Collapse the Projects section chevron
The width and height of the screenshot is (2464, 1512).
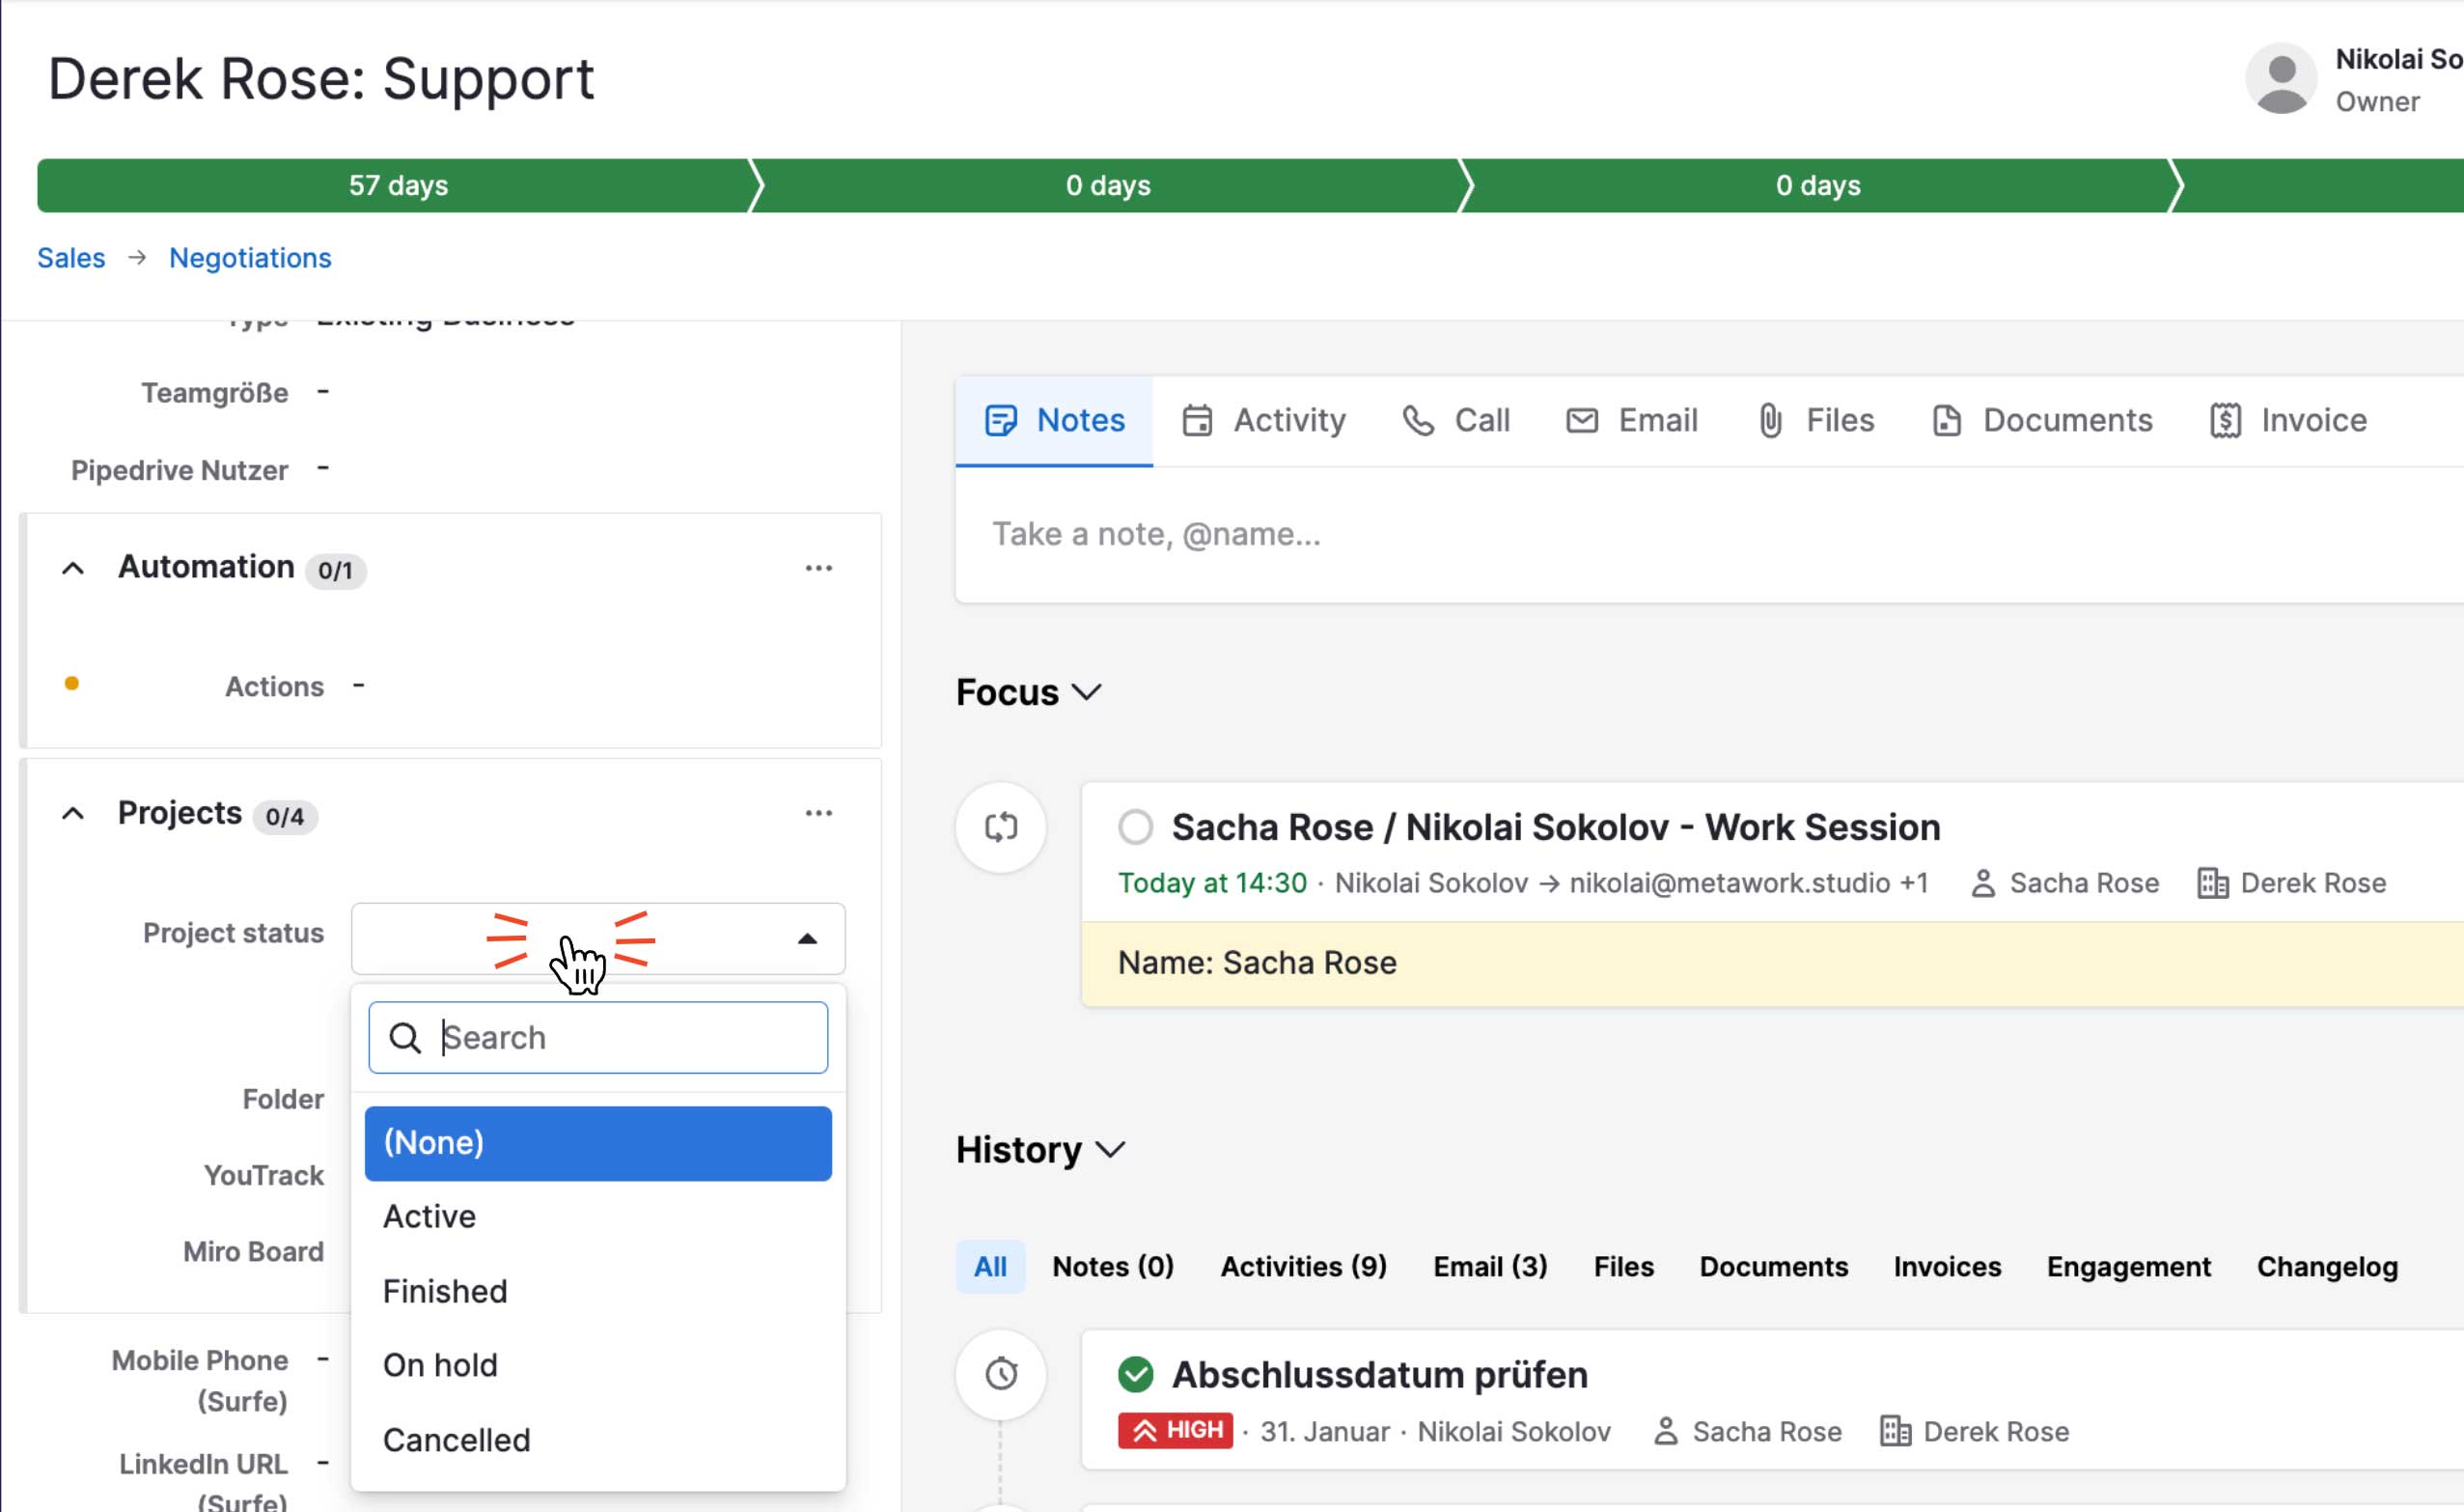pos(73,814)
